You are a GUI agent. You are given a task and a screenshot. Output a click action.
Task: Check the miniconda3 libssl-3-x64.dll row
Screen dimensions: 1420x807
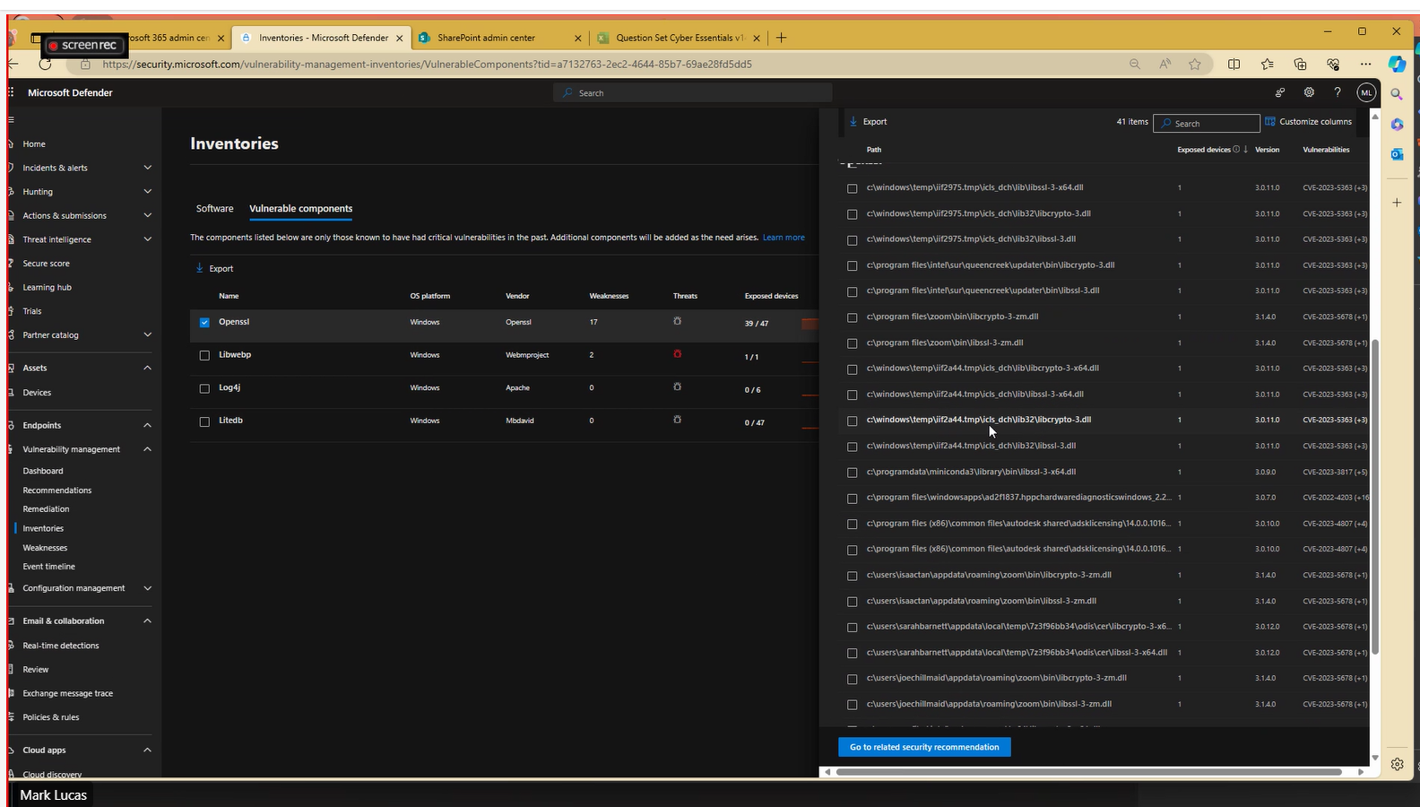click(853, 473)
